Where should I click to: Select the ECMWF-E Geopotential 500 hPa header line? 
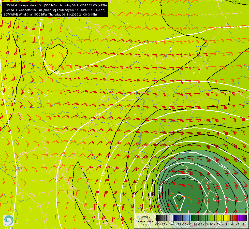(x=54, y=10)
